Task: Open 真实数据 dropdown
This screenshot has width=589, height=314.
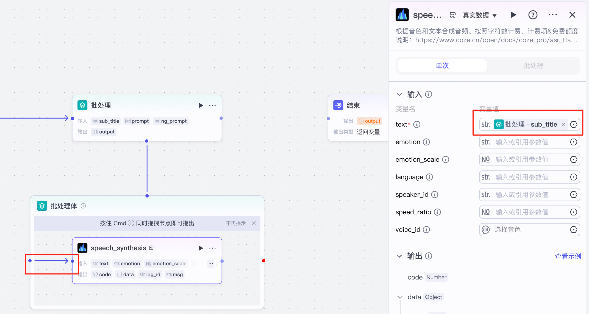Action: [x=480, y=15]
